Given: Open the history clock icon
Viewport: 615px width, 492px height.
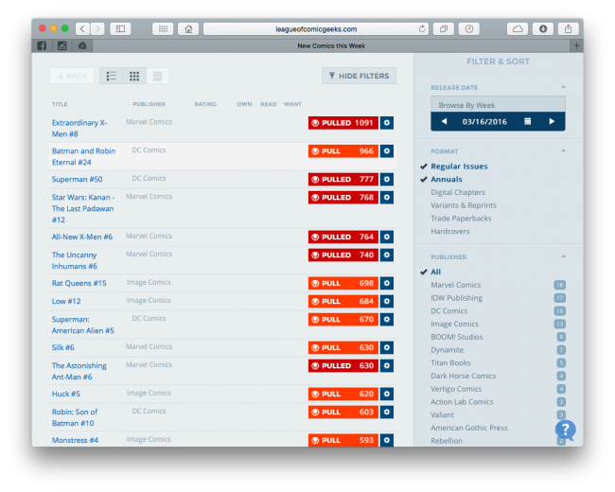Looking at the screenshot, I should click(x=469, y=28).
